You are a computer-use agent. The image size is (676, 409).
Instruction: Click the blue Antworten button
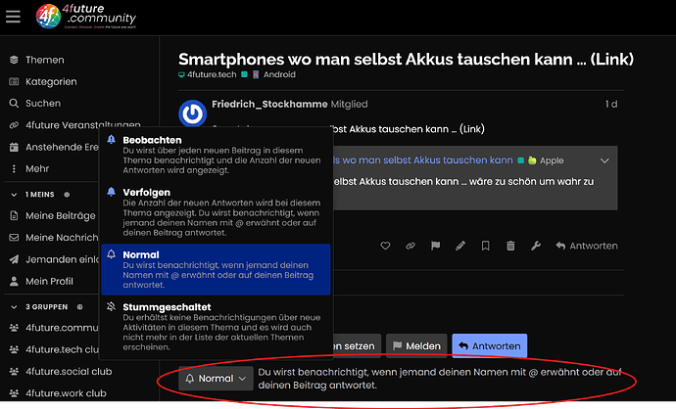pos(489,345)
